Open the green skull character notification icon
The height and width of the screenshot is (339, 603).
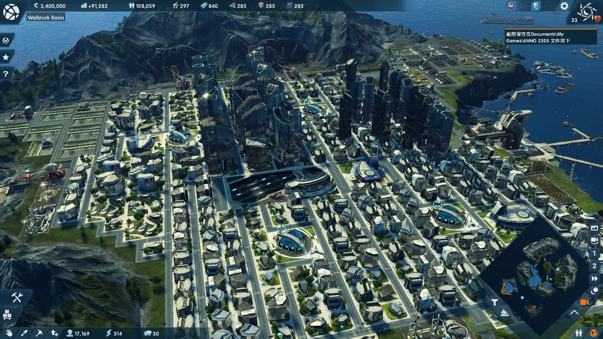[x=535, y=6]
